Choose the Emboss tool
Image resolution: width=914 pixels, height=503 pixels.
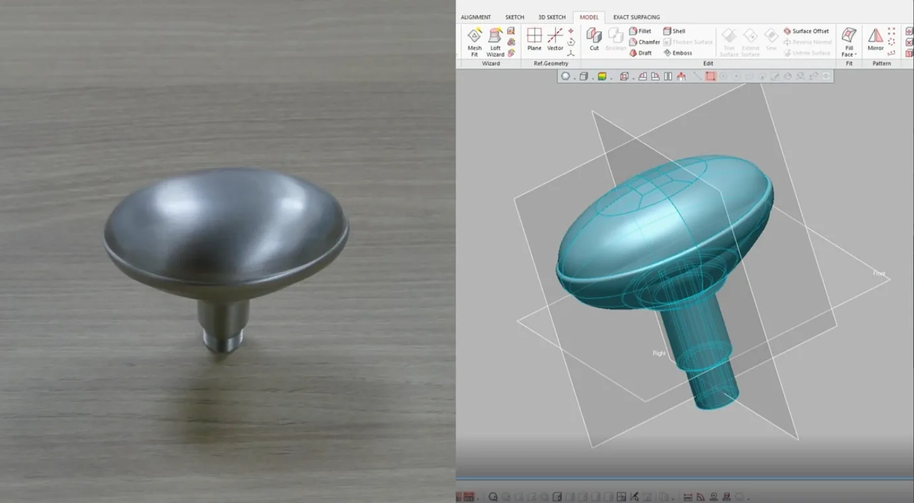point(678,53)
